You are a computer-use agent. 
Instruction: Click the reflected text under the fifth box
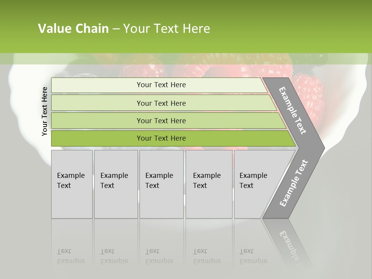coord(253,256)
